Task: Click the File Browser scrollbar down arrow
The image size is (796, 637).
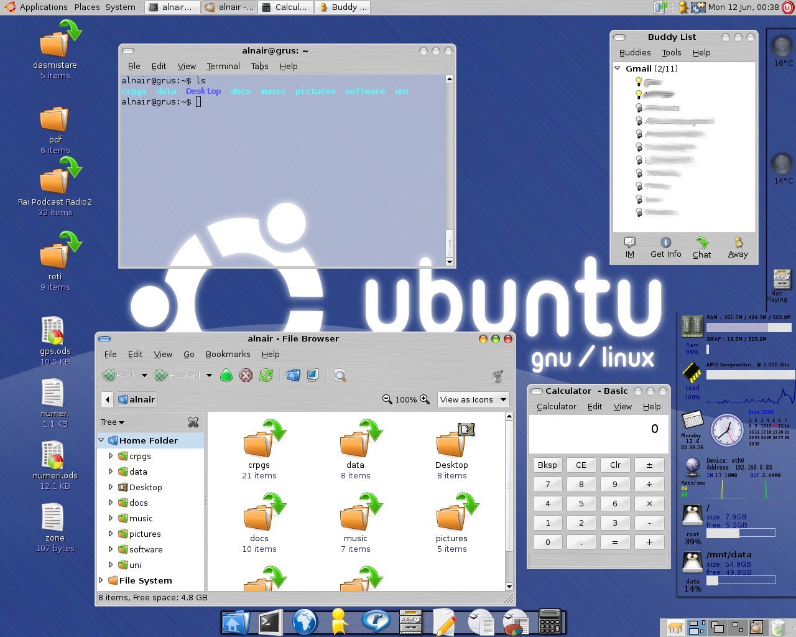Action: coord(509,586)
